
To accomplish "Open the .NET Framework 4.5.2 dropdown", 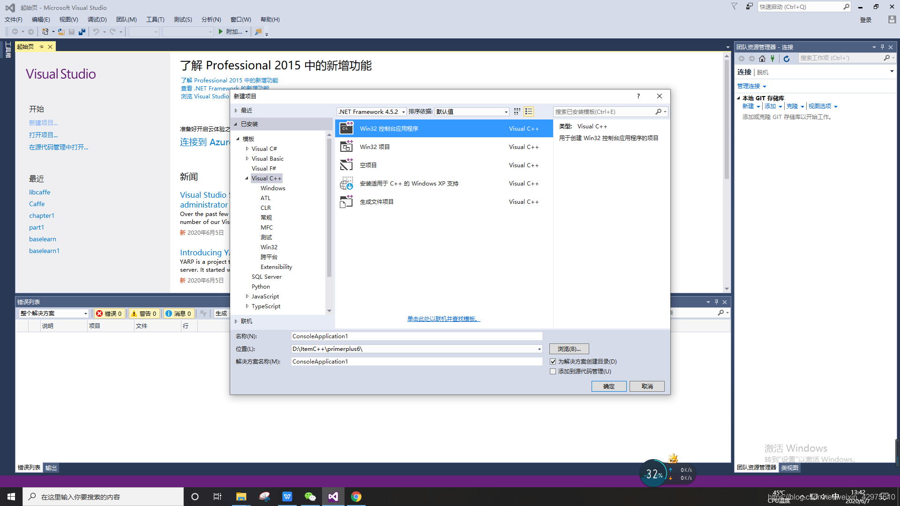I will 372,112.
